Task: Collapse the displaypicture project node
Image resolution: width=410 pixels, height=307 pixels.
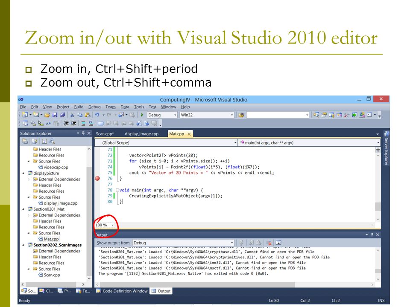Action: click(x=23, y=173)
